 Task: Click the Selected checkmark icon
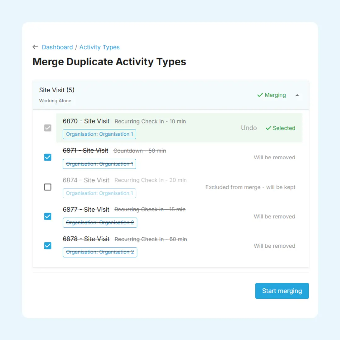[268, 128]
